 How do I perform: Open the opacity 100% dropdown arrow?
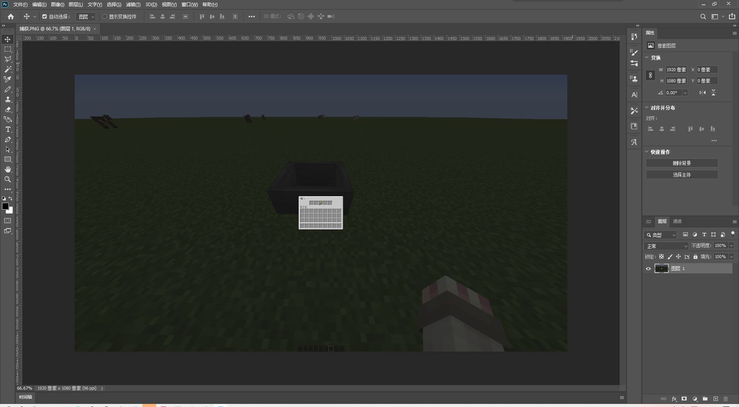tap(731, 245)
